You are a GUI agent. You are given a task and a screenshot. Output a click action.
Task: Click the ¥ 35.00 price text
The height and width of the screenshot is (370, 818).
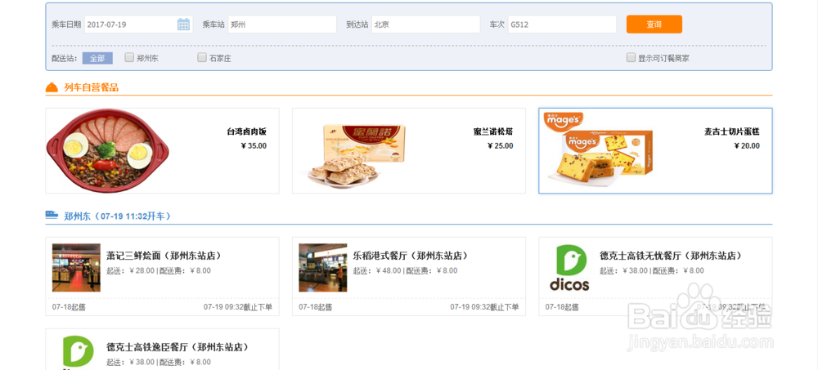pos(254,146)
